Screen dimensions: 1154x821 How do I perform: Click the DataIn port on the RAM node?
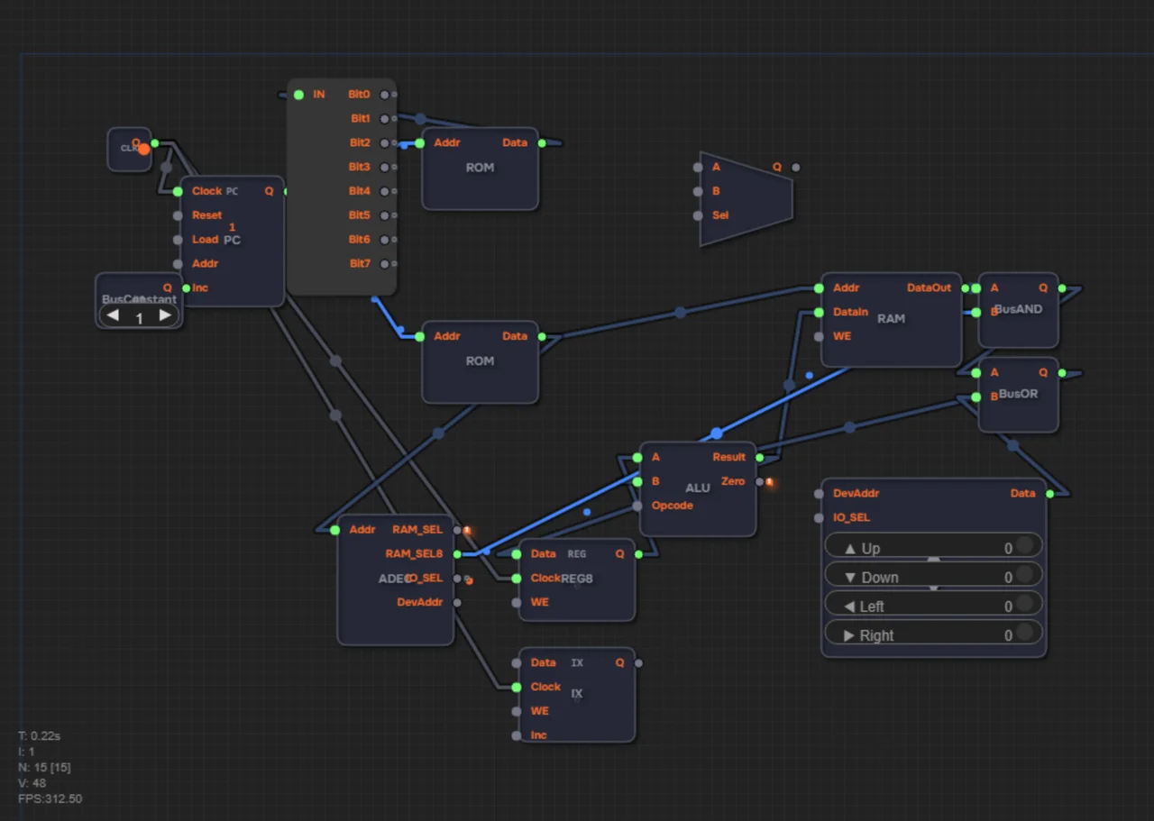point(819,313)
